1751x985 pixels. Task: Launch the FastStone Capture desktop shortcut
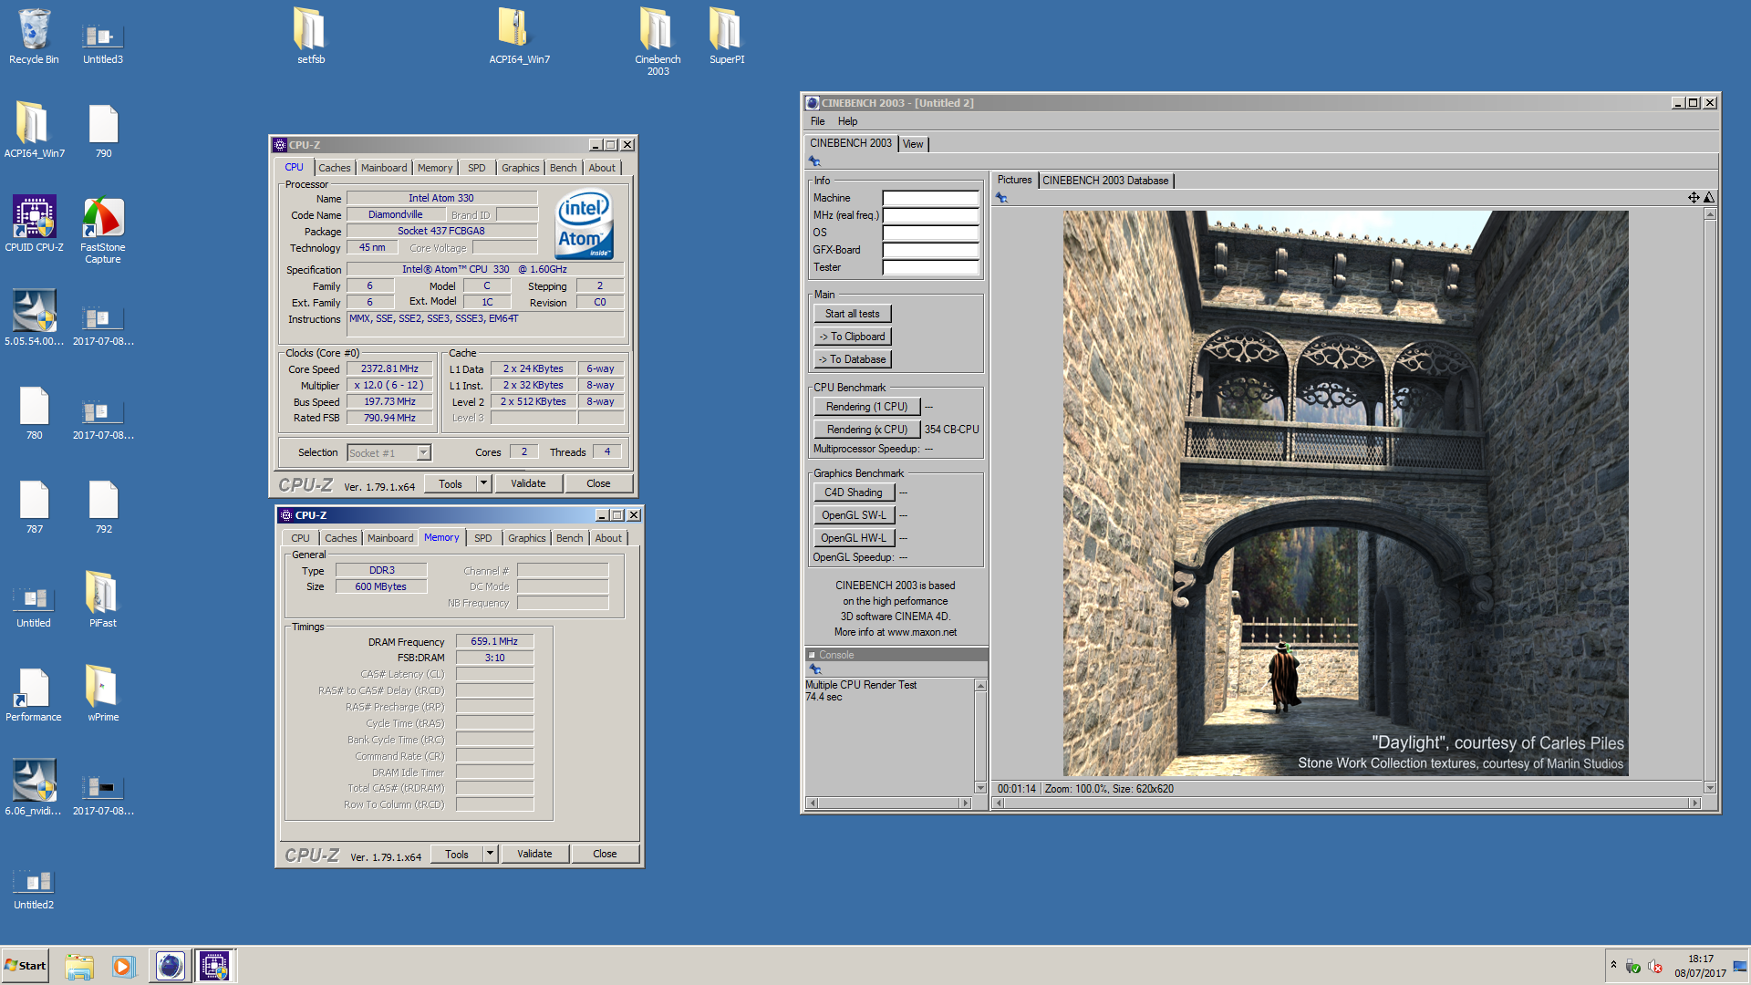click(x=103, y=231)
